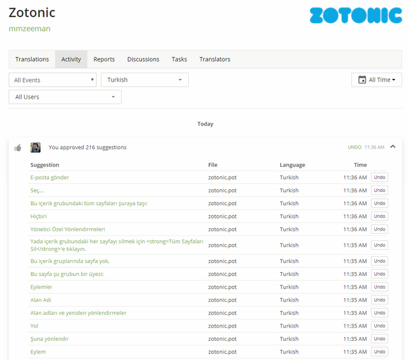Undo the 'Şuna yönlendir' approval
The image size is (408, 360).
[x=379, y=339]
